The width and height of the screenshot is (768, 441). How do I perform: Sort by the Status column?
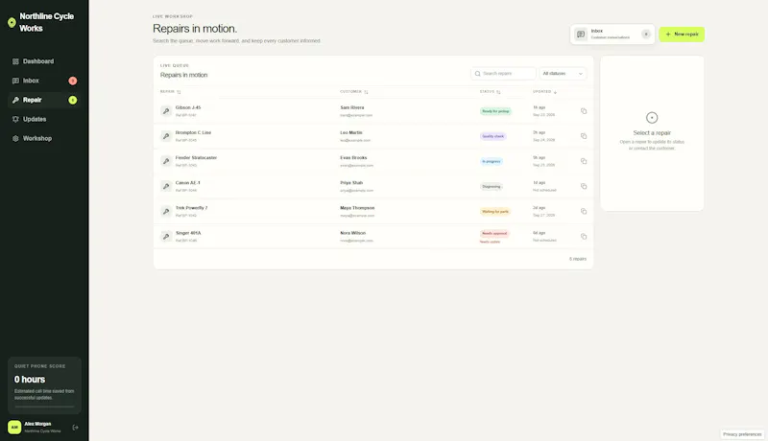(x=490, y=92)
